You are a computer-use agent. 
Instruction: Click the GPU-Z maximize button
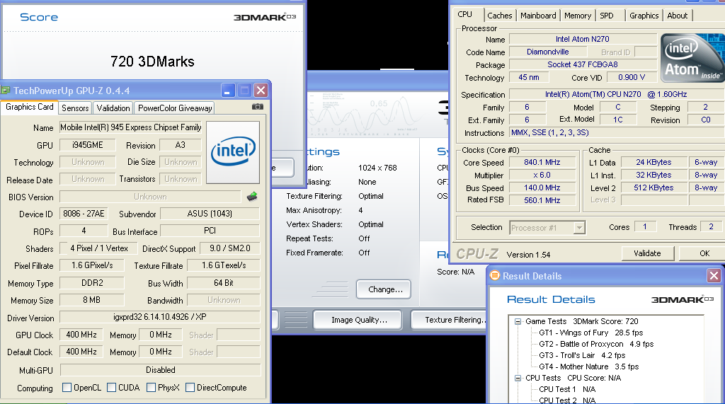tap(244, 91)
